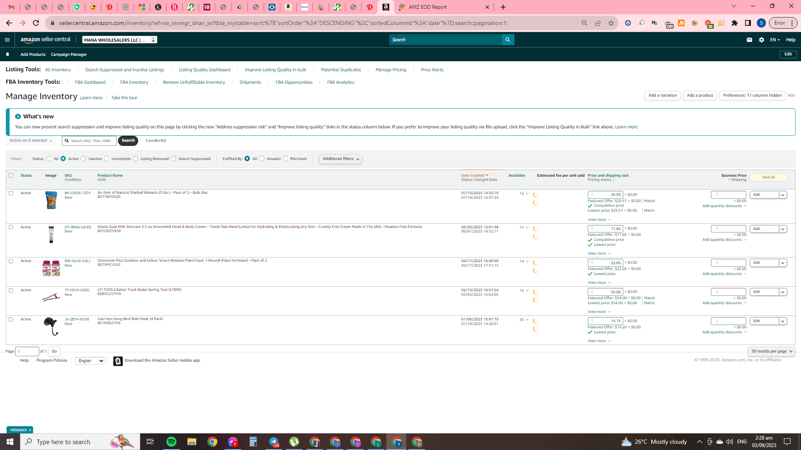Open the browser extensions puzzle icon

(735, 23)
